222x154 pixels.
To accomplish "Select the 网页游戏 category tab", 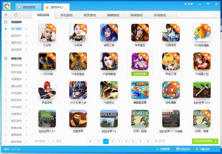I will (x=90, y=15).
